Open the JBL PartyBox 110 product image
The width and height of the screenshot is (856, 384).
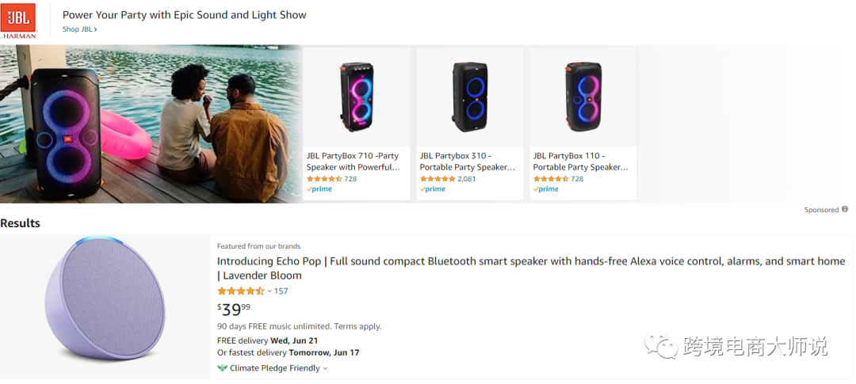tap(583, 97)
